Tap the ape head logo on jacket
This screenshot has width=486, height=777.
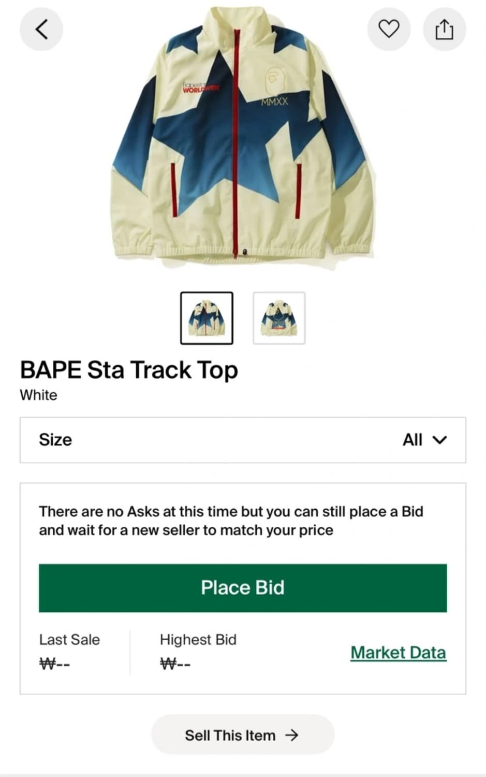[x=273, y=82]
